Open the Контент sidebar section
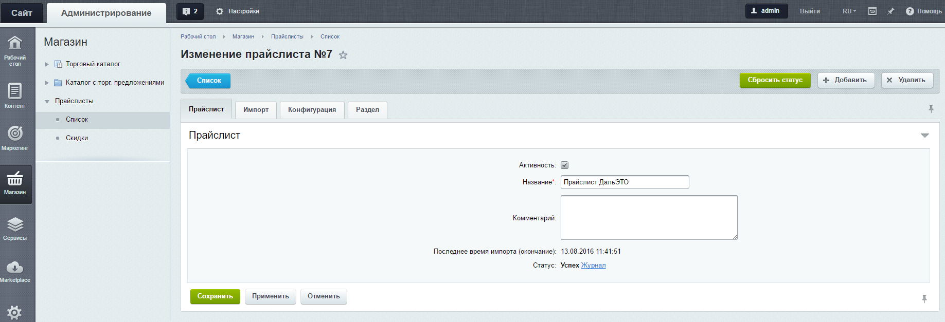The image size is (945, 322). click(15, 96)
